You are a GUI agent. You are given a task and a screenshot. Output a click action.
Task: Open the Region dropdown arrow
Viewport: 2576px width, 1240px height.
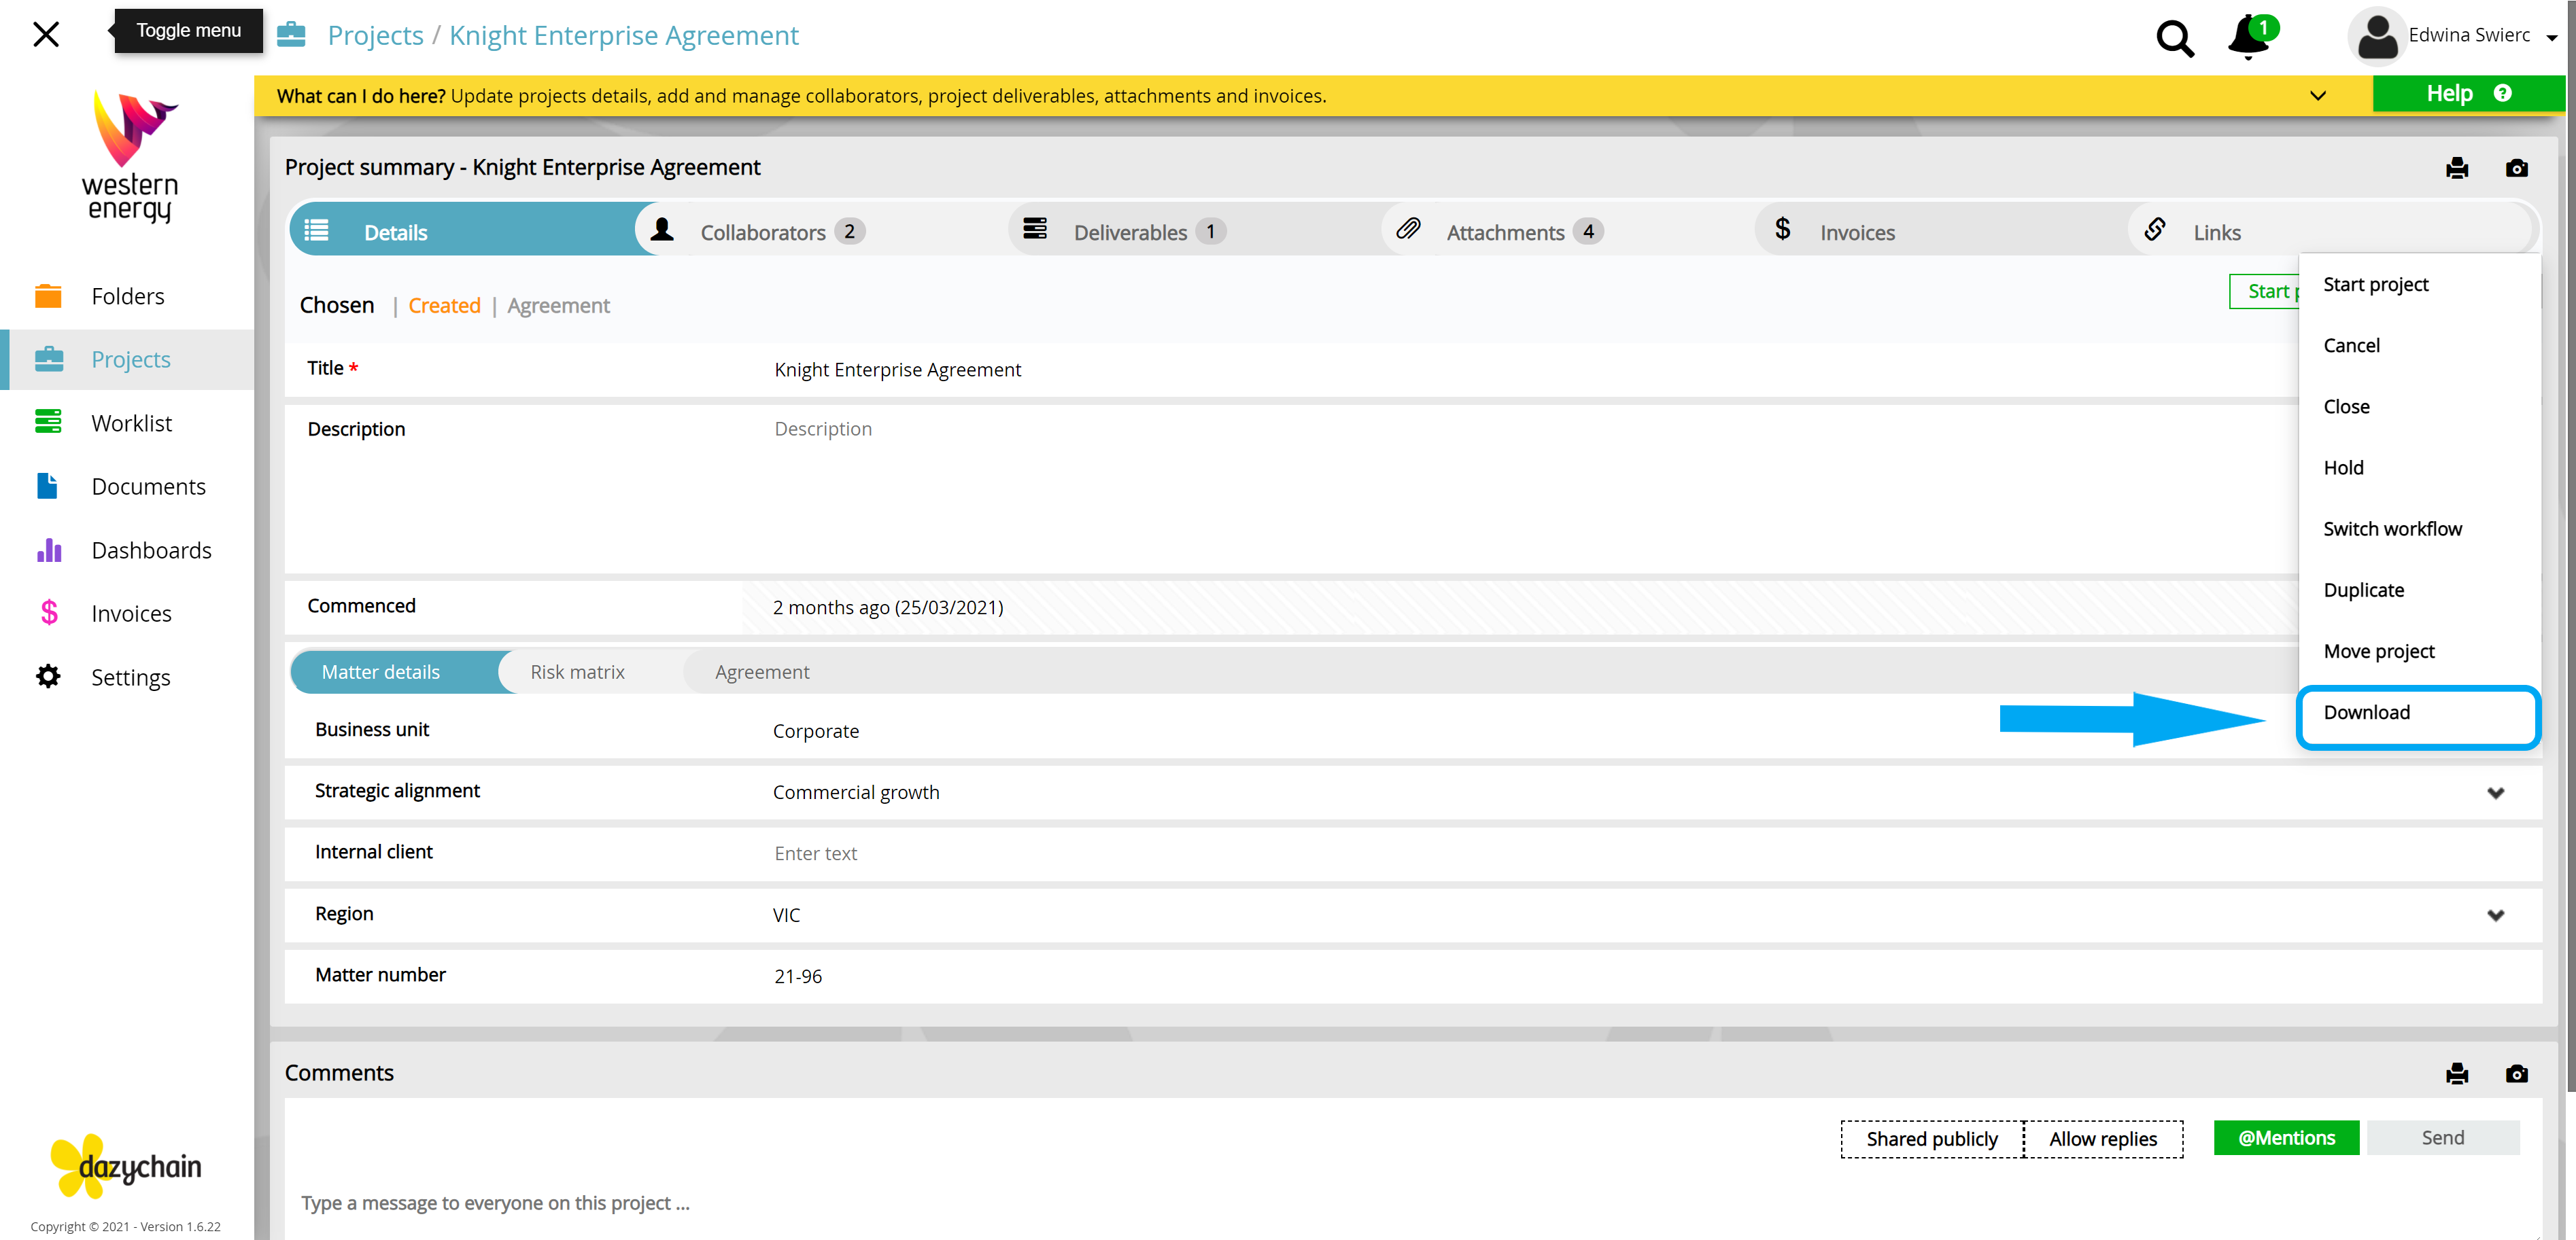click(x=2495, y=915)
